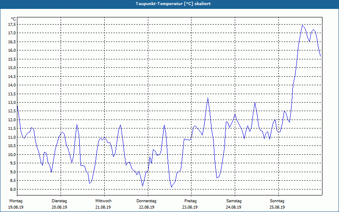Image resolution: width=339 pixels, height=212 pixels.
Task: Click the 13,3 peak of the curve on Freitag
Action: coord(208,98)
